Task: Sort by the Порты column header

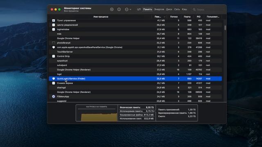Action: pos(187,17)
